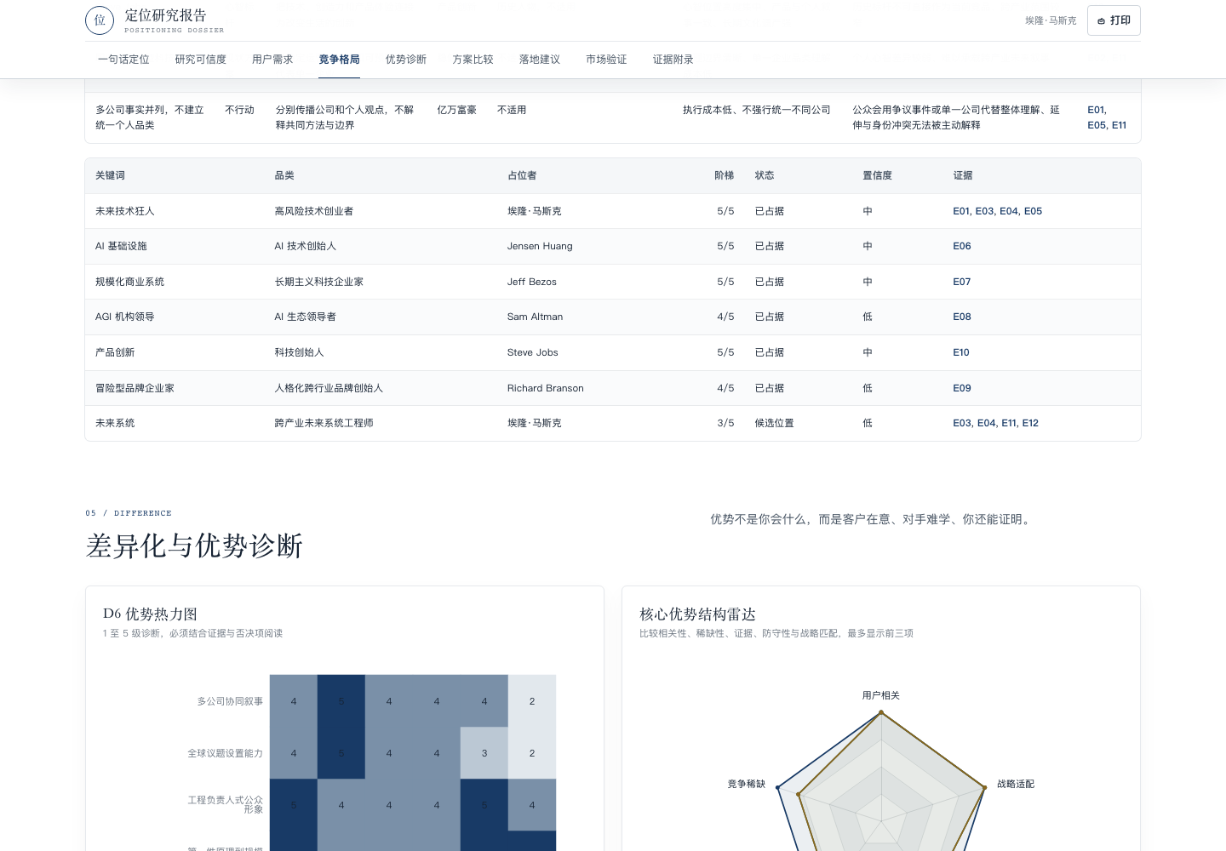This screenshot has width=1226, height=851.
Task: Click the 阶梯 column header
Action: click(x=725, y=175)
